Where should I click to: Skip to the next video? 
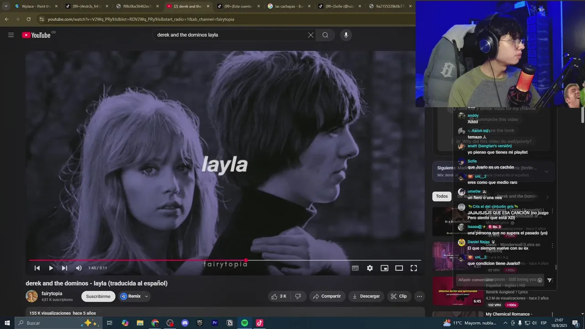[x=64, y=268]
